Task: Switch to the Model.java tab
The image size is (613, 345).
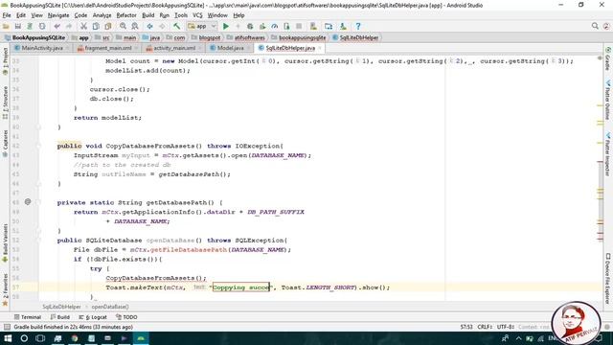Action: [230, 48]
